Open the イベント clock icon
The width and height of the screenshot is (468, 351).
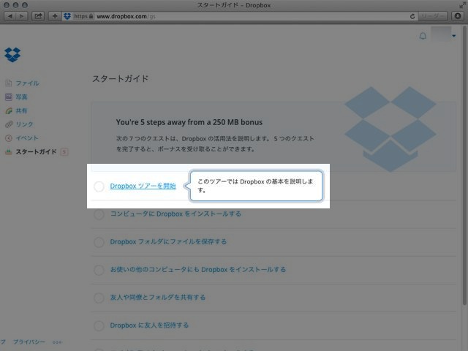[8, 138]
